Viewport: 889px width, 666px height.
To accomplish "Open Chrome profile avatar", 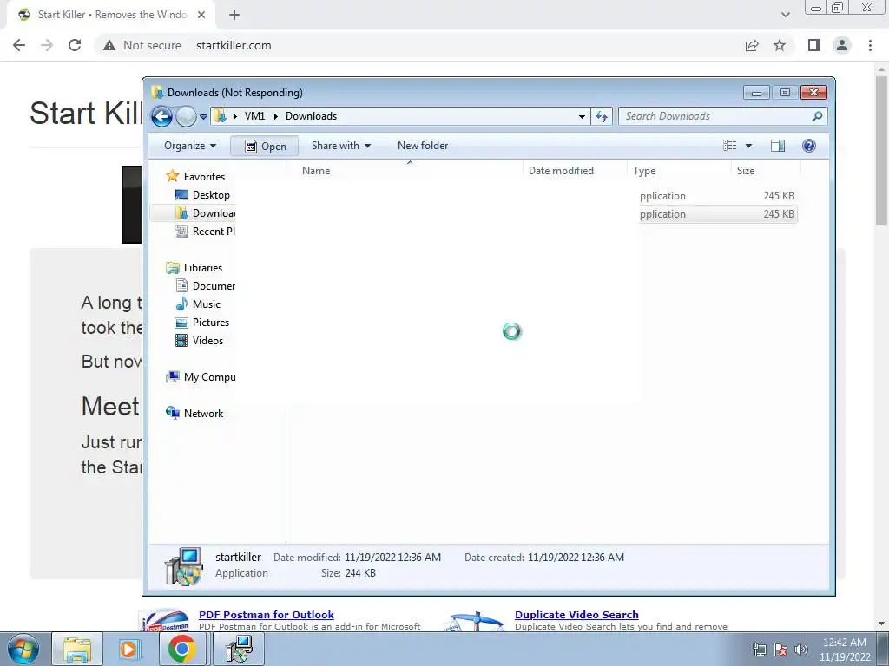I will [842, 45].
